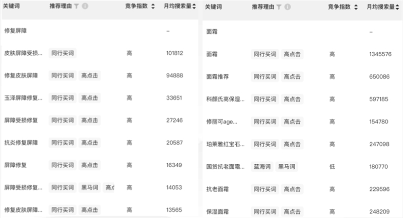The width and height of the screenshot is (403, 218).
Task: Select the search volume value 180770
Action: pyautogui.click(x=379, y=167)
